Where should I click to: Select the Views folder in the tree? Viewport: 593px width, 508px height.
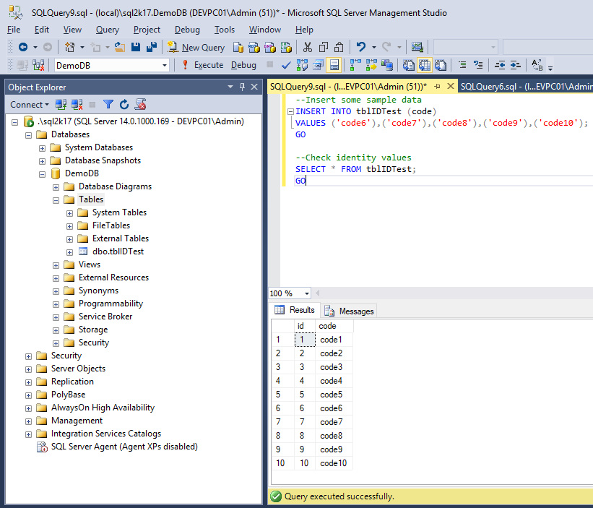tap(90, 264)
